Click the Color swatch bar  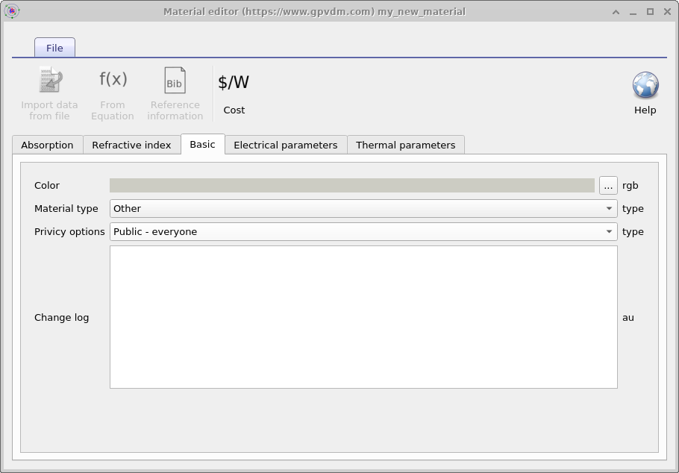[352, 185]
